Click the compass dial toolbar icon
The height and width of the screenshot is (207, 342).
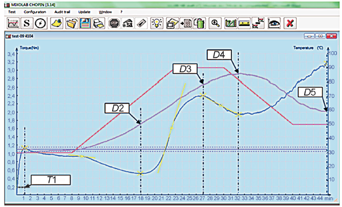tap(40, 23)
